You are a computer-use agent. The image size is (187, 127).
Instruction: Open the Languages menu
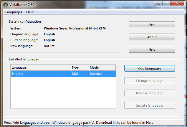coord(14,12)
